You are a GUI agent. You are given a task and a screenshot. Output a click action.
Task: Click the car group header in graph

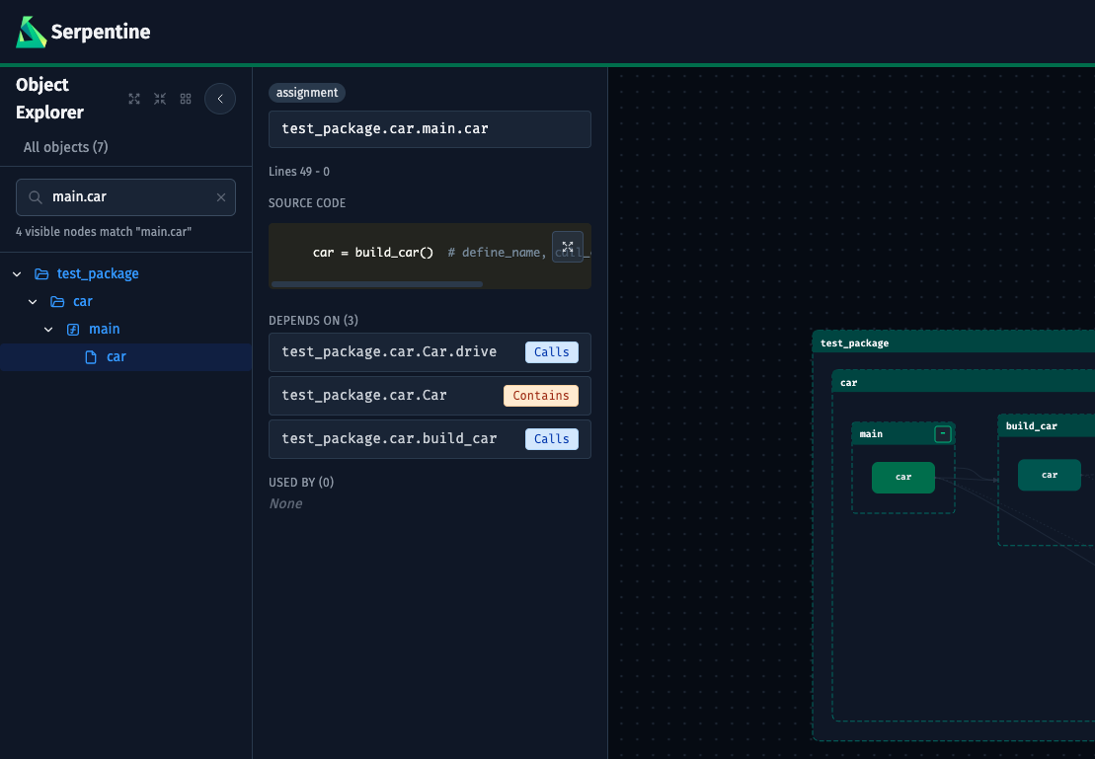964,383
